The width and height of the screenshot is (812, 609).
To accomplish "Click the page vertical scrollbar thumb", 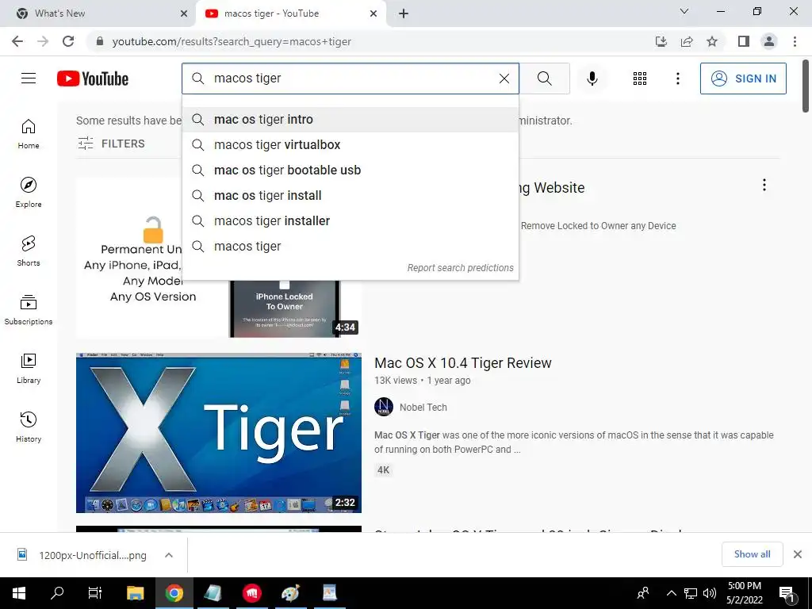I will click(806, 86).
